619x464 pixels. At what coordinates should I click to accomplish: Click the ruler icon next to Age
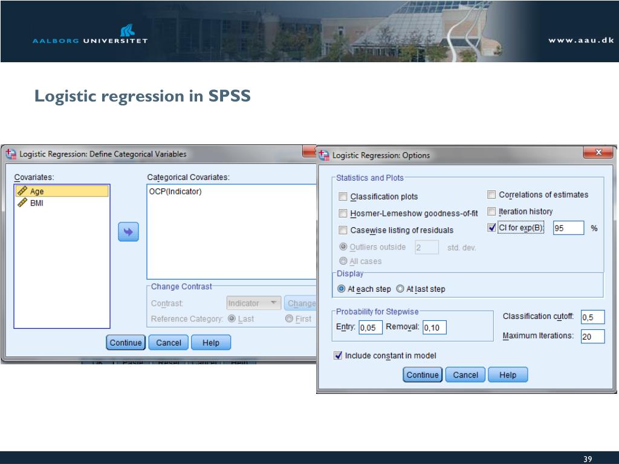pos(22,191)
